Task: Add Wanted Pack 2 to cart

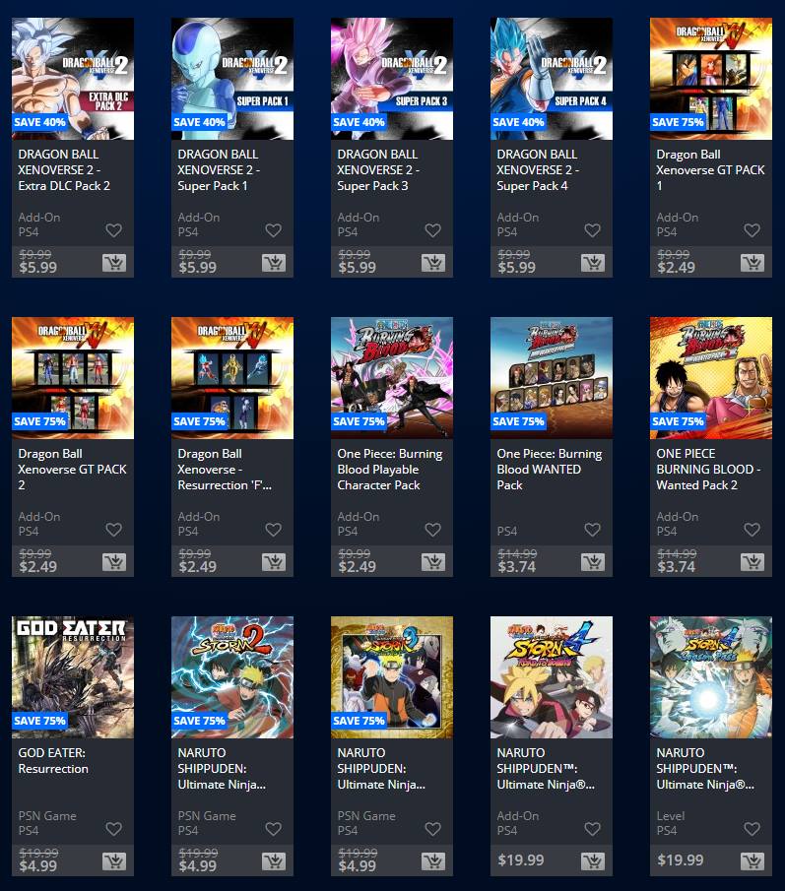Action: [752, 562]
